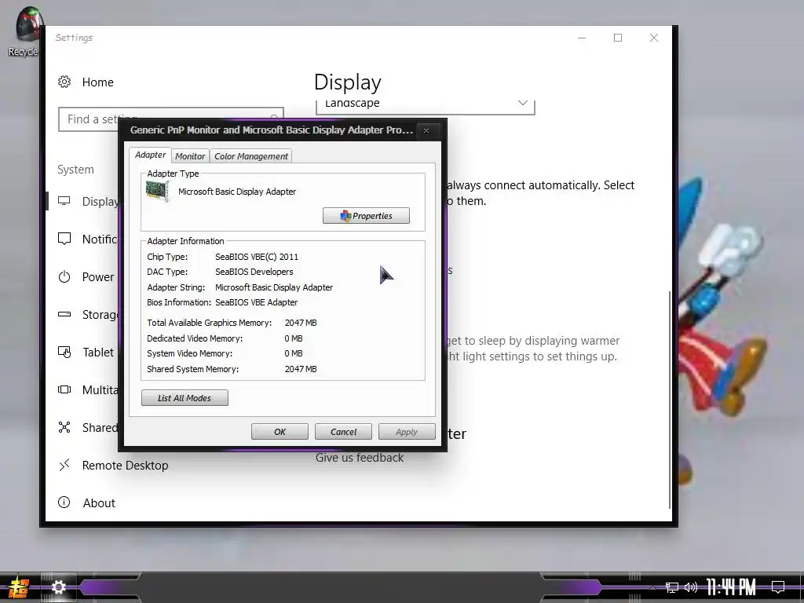Click the Shared System Memory 2047 MB value
This screenshot has width=804, height=603.
301,369
